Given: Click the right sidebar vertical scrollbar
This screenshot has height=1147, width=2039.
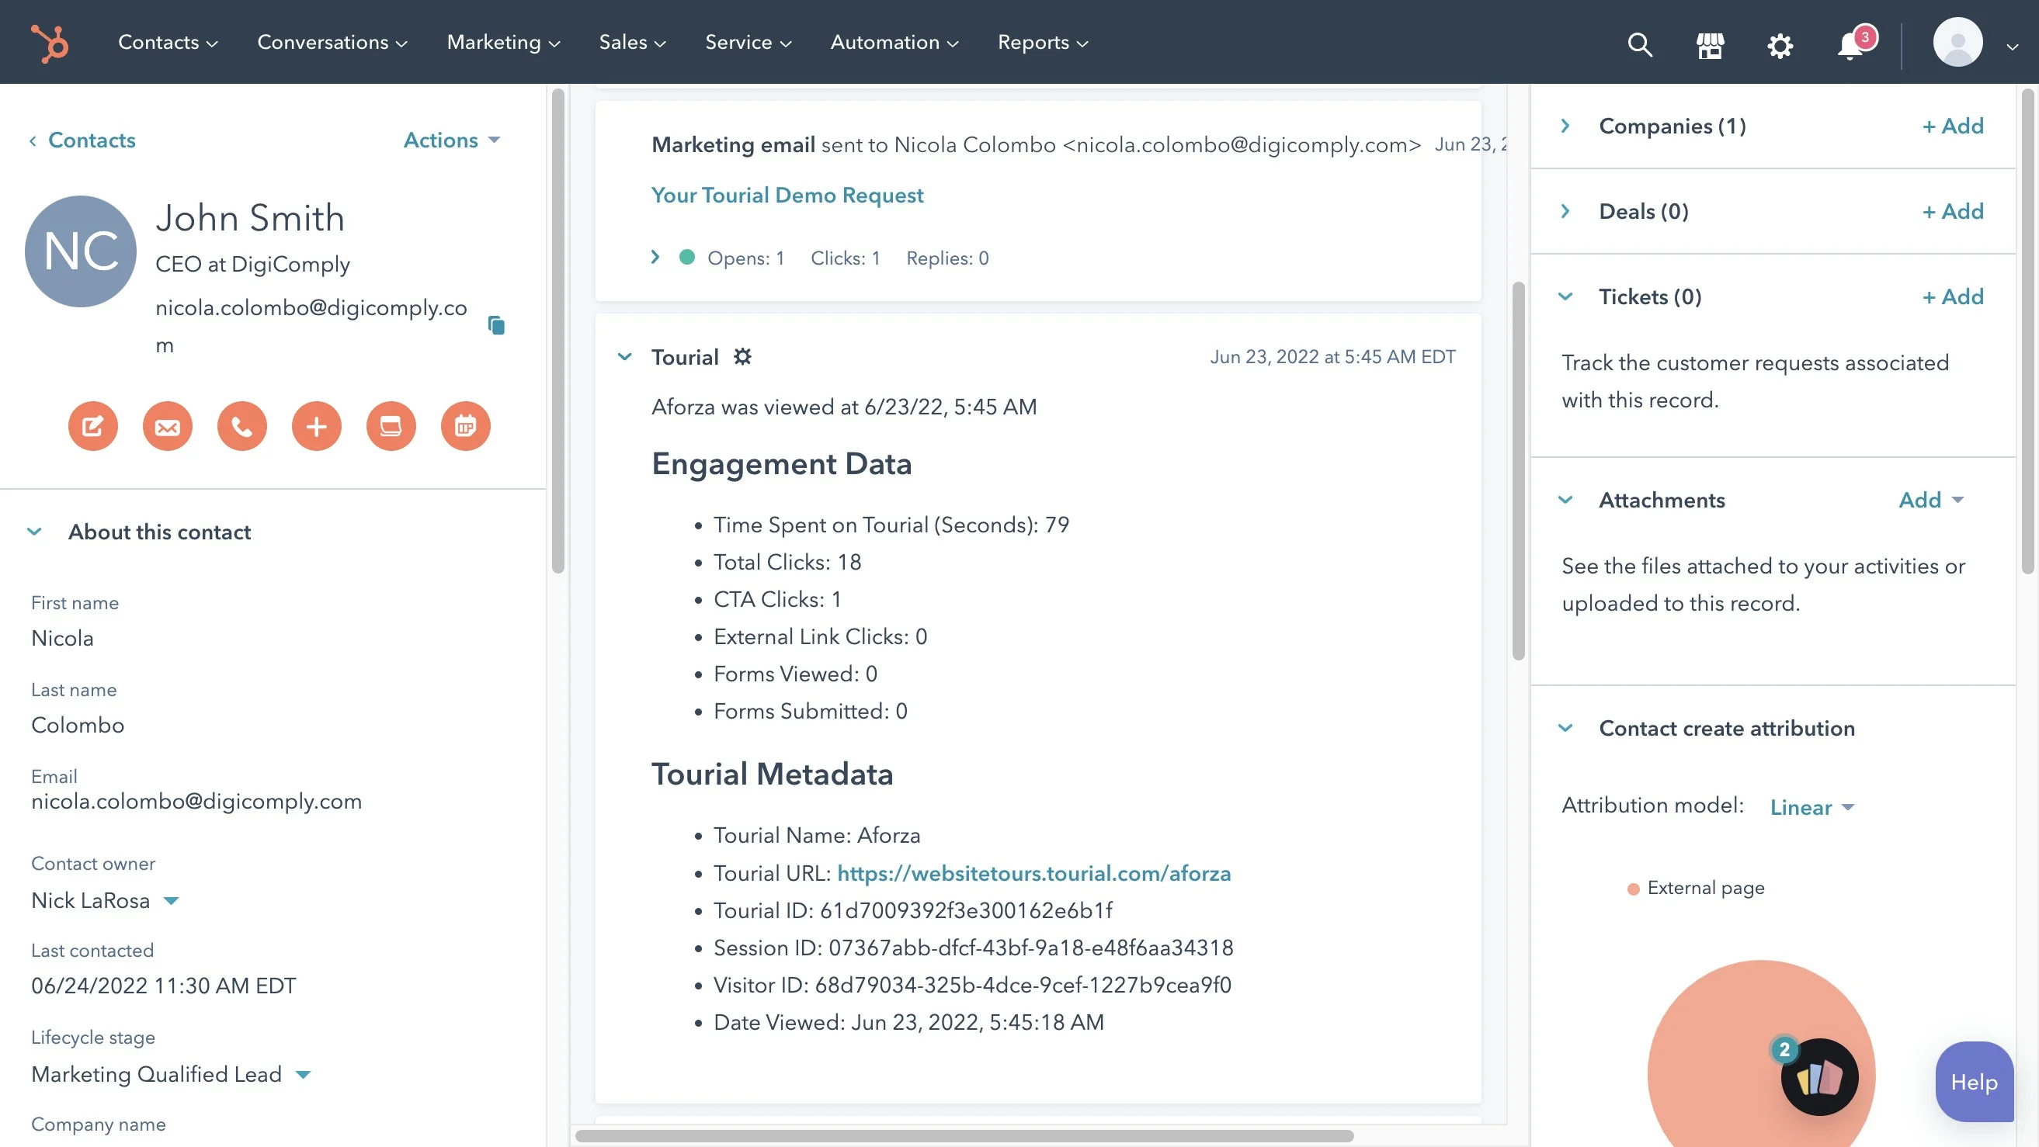Looking at the screenshot, I should click(2027, 331).
